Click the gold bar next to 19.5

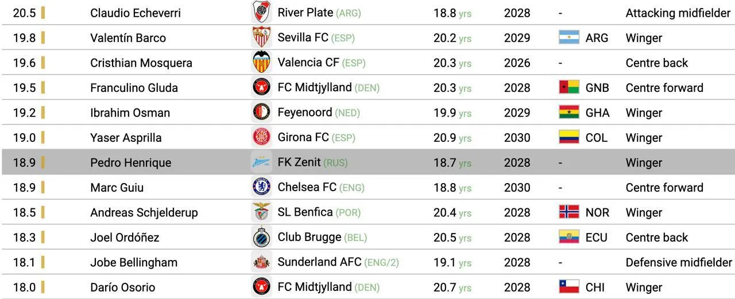tap(43, 88)
